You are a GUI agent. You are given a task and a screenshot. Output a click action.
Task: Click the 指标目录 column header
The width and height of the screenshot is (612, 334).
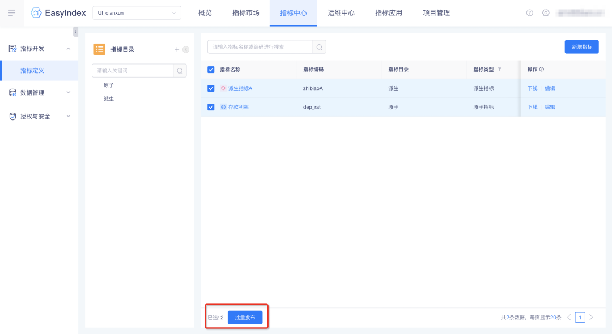point(398,70)
